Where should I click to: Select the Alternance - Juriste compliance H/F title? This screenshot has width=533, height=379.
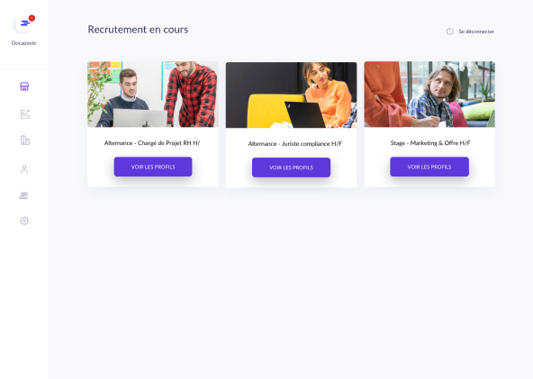tap(295, 144)
